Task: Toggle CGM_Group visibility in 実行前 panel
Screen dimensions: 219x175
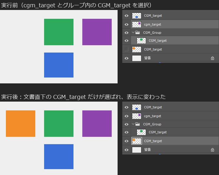Action: pyautogui.click(x=126, y=33)
